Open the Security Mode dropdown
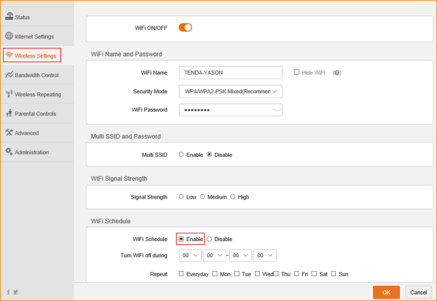Image resolution: width=437 pixels, height=301 pixels. click(x=230, y=91)
